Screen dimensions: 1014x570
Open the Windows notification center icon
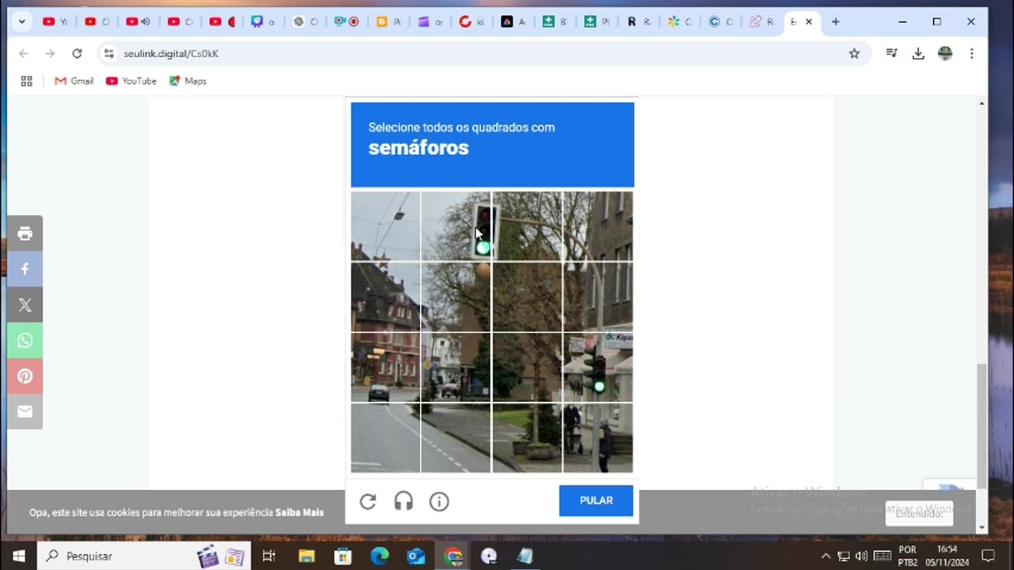click(988, 556)
